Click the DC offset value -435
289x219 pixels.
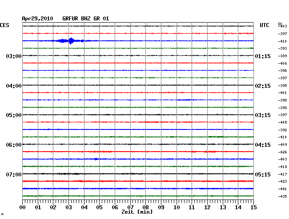click(282, 196)
